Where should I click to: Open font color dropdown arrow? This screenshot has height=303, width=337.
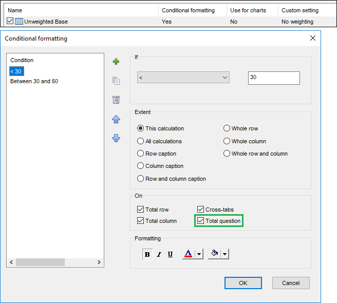coord(199,254)
